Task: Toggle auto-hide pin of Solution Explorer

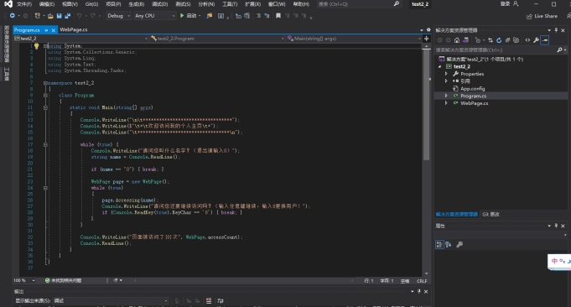Action: pos(556,30)
